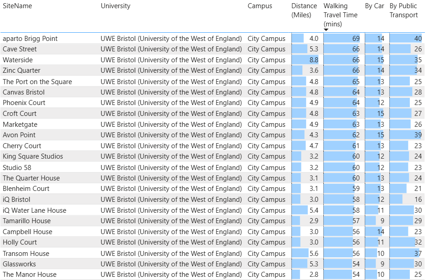Select the Croft Court site name
The width and height of the screenshot is (429, 280).
coord(20,114)
